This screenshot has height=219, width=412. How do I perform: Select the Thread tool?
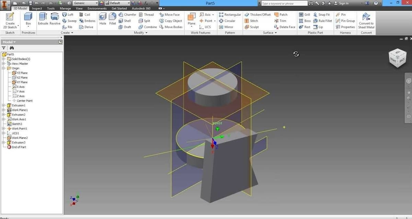tap(146, 15)
